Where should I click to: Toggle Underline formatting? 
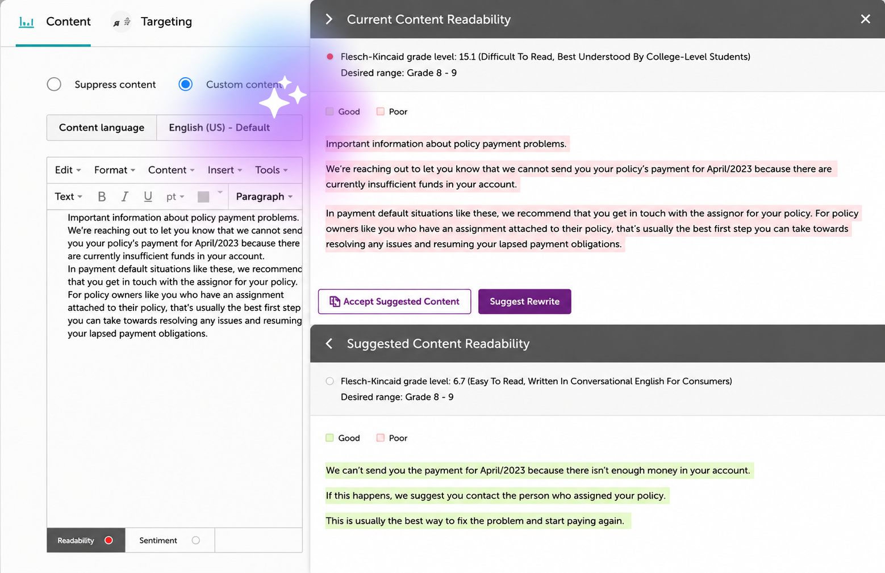pos(148,196)
